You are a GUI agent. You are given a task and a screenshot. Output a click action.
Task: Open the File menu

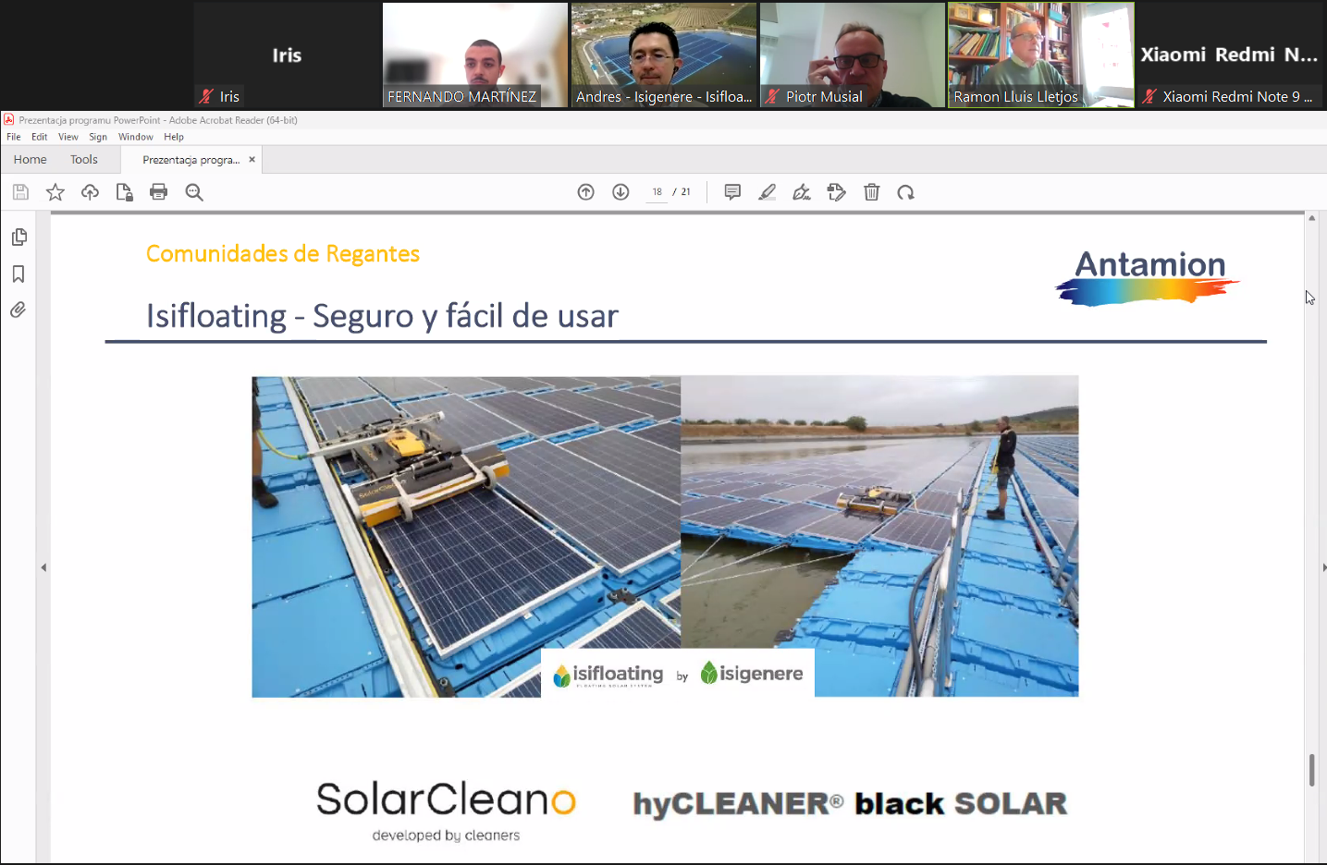14,137
